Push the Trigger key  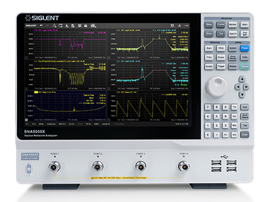point(221,67)
